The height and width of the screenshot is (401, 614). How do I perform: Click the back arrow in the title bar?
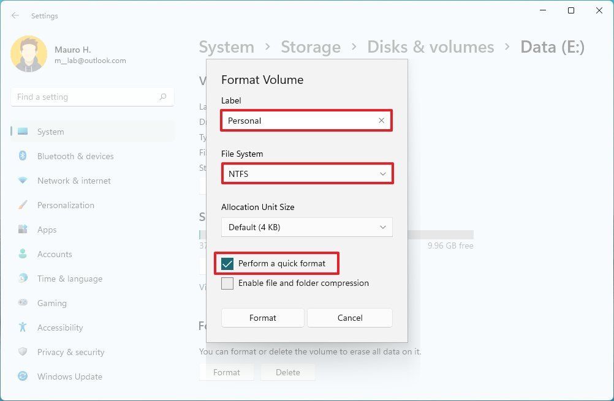15,15
